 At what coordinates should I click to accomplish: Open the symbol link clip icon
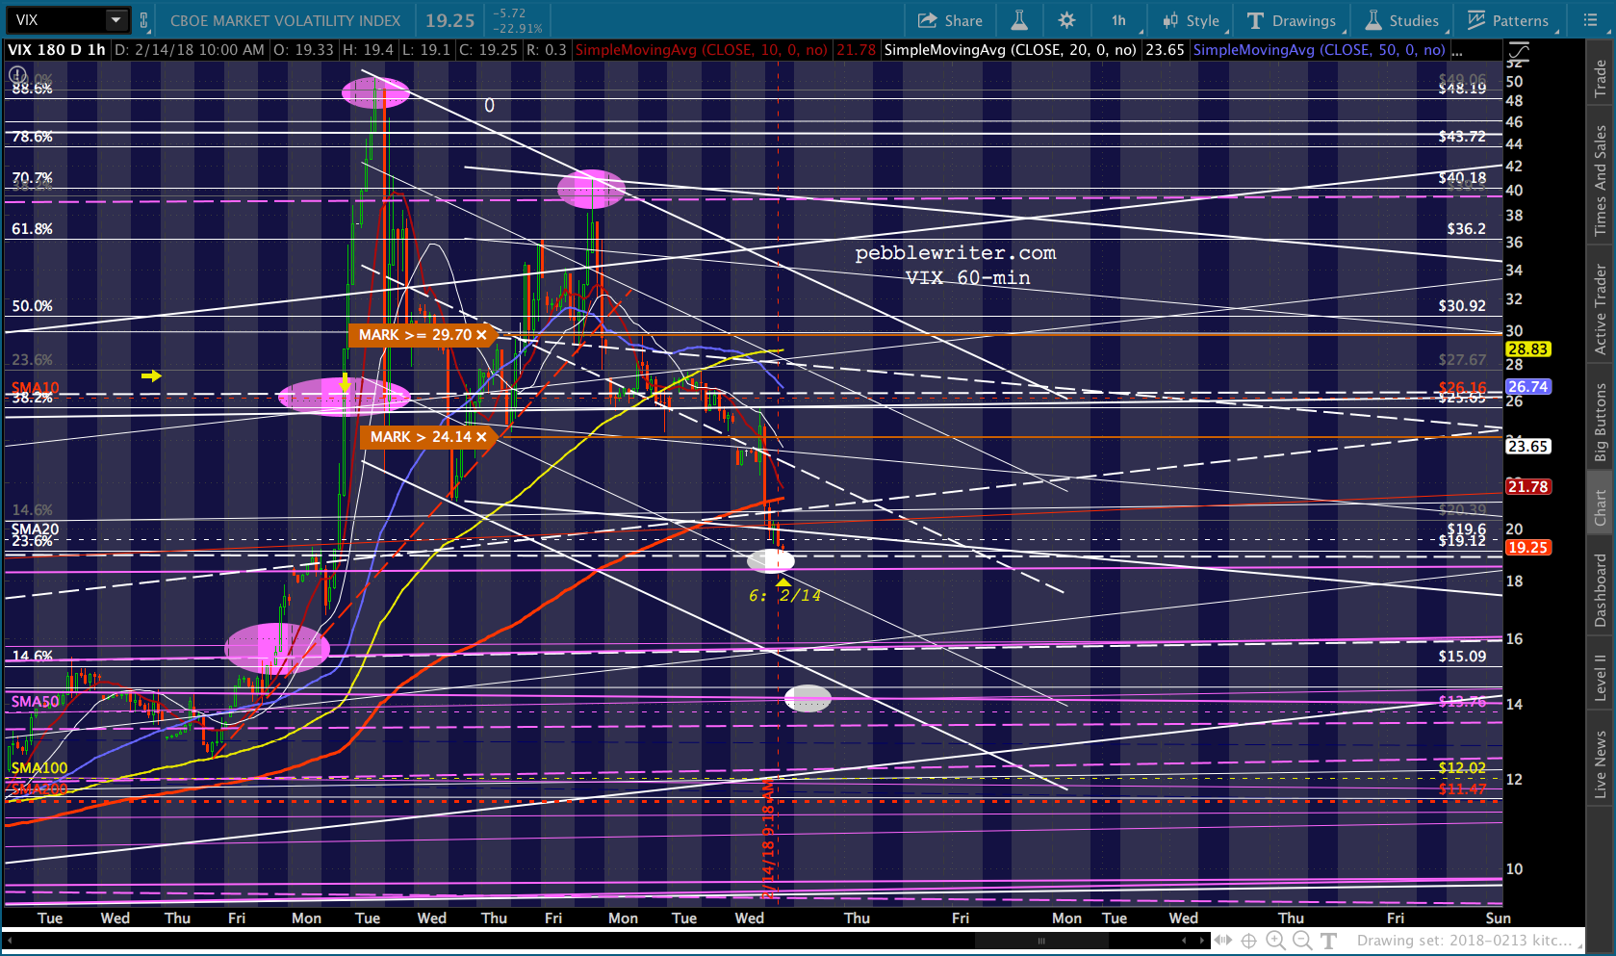click(144, 20)
